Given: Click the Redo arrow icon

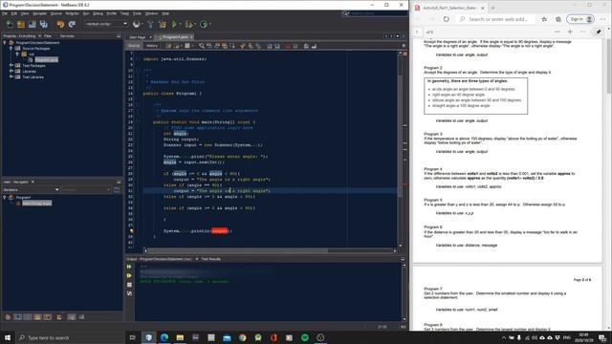Looking at the screenshot, I should click(72, 24).
